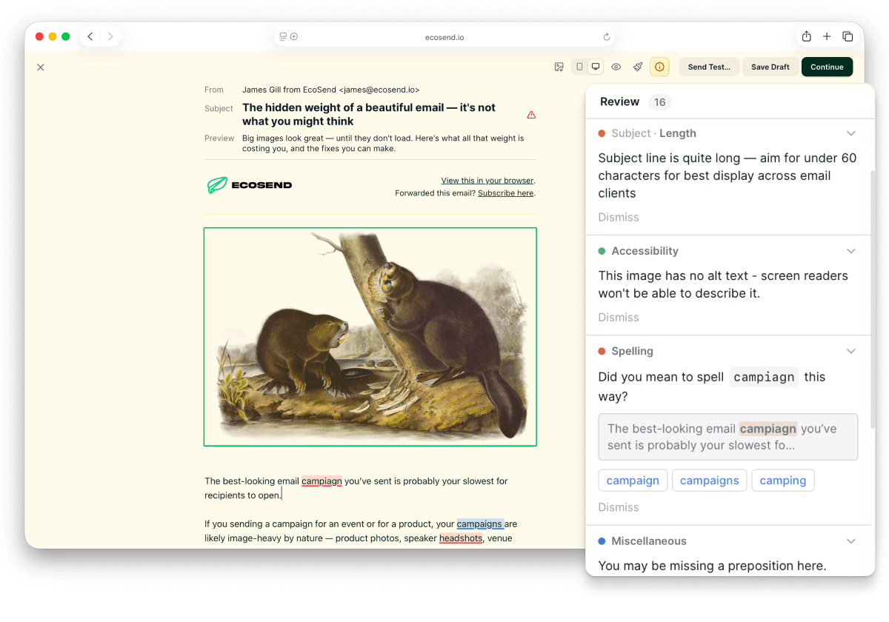Click the Continue button
The height and width of the screenshot is (622, 889).
point(827,67)
